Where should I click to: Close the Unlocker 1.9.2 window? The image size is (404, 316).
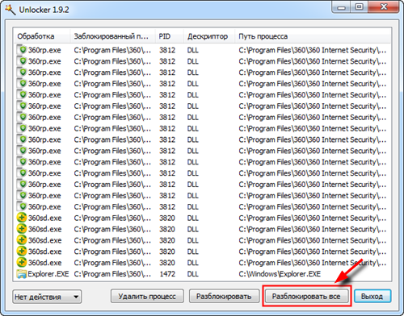point(384,7)
